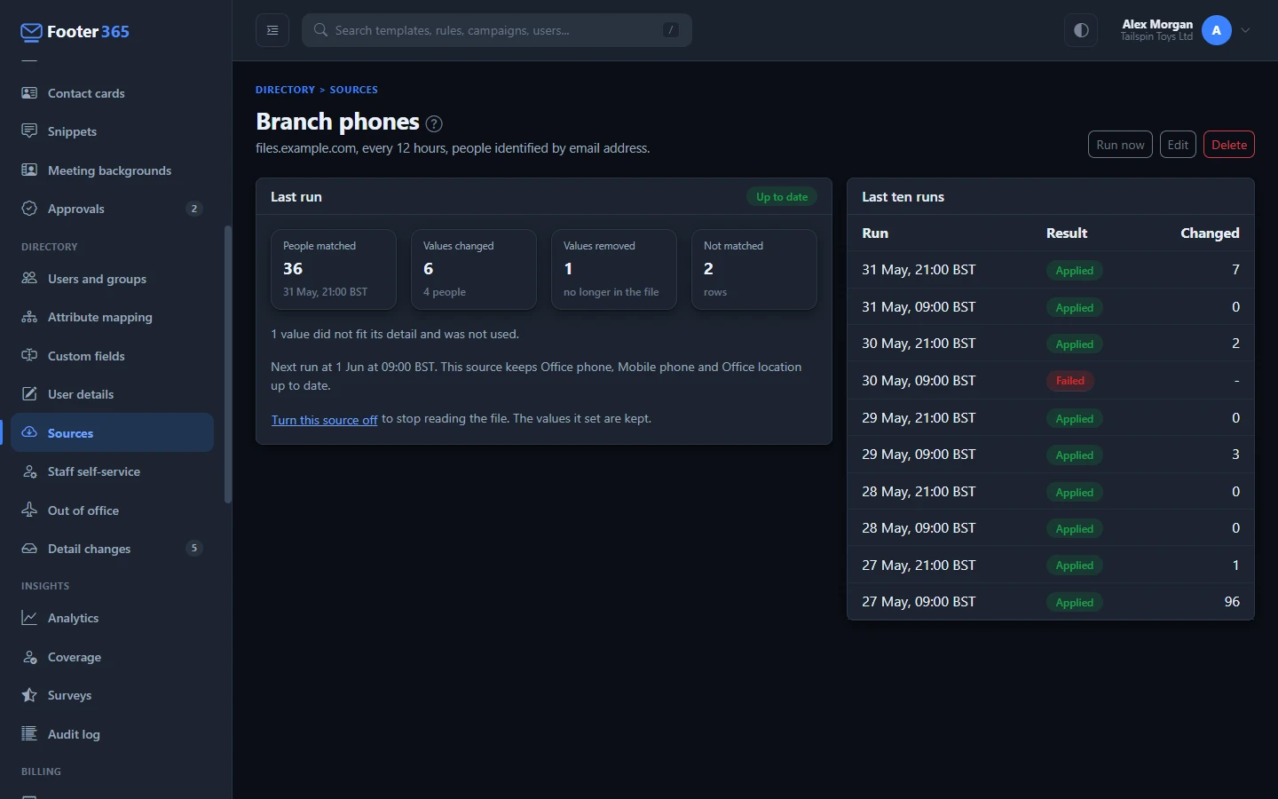The height and width of the screenshot is (799, 1278).
Task: Open Custom fields icon
Action: tap(29, 356)
